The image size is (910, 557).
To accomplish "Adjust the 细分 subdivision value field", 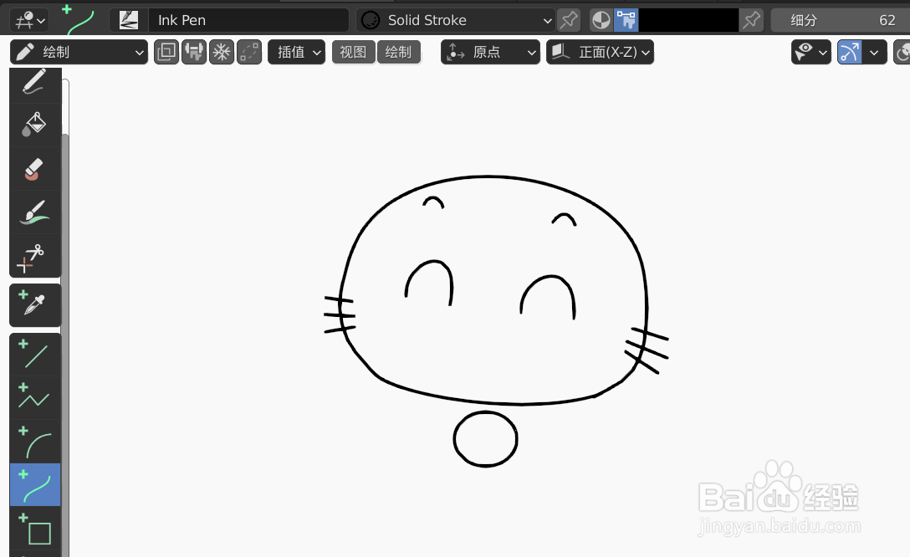I will click(841, 20).
